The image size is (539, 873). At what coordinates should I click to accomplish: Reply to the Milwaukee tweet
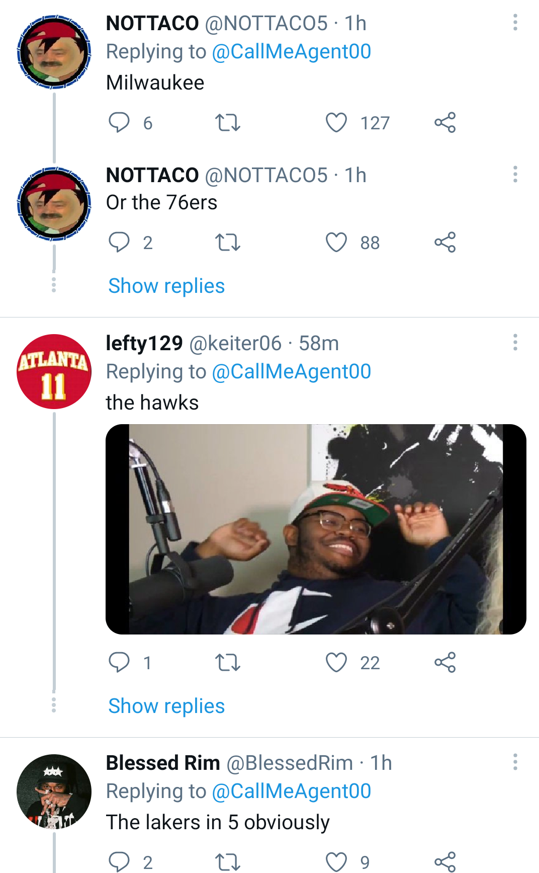coord(120,122)
